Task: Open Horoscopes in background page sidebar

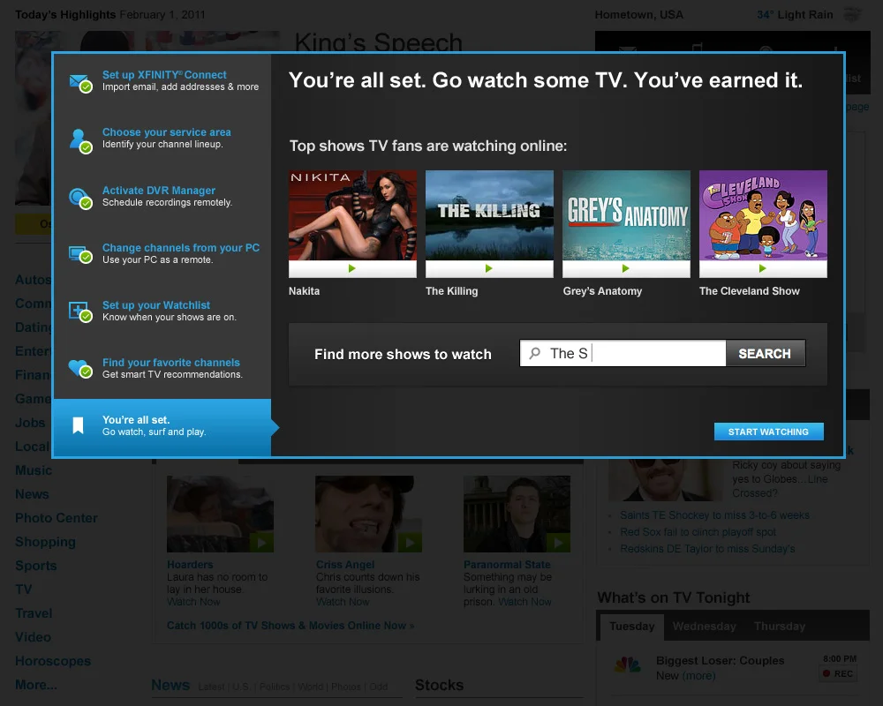Action: [53, 661]
